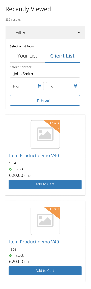Click the funnel icon on Filter button
This screenshot has height=289, width=91.
(x=38, y=100)
